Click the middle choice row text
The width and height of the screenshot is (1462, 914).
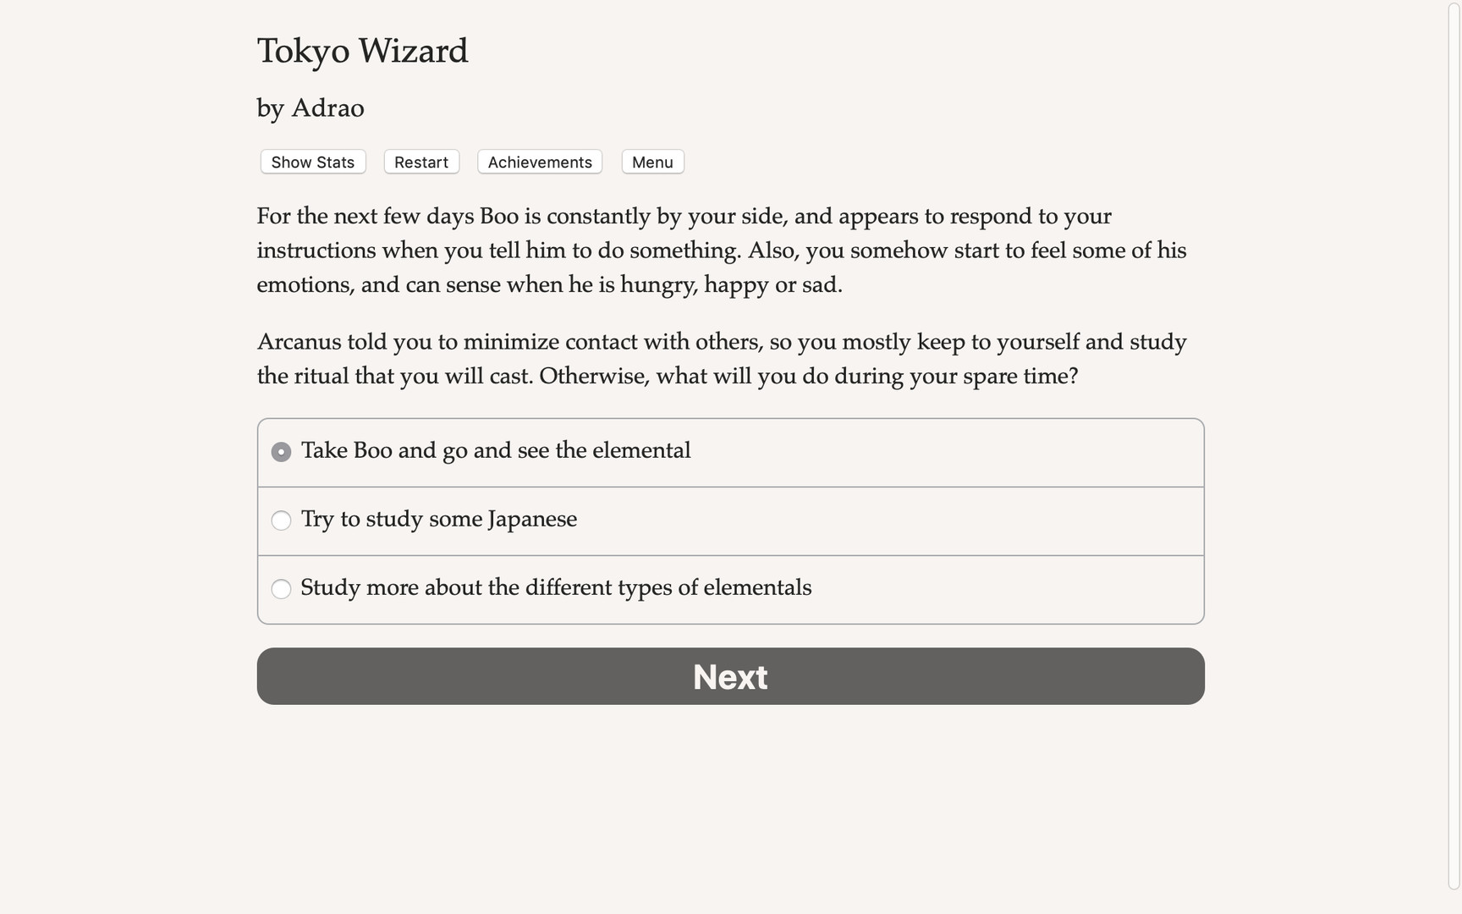(439, 520)
